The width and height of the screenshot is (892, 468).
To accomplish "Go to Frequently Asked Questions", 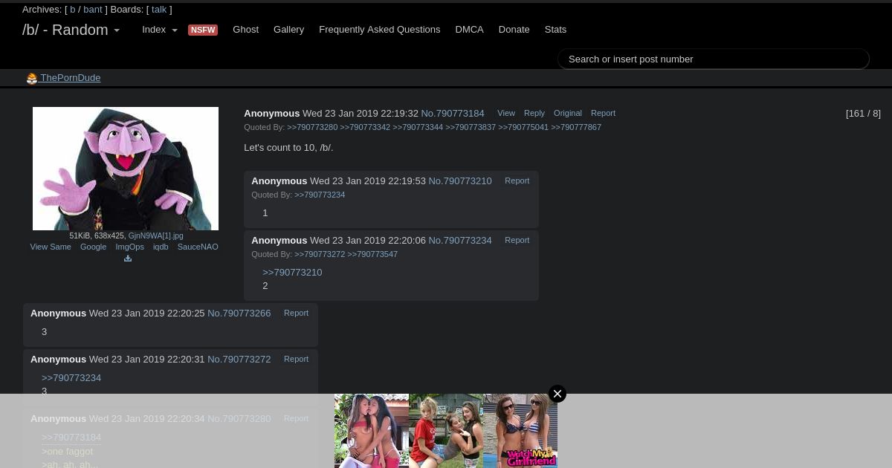I will point(379,30).
